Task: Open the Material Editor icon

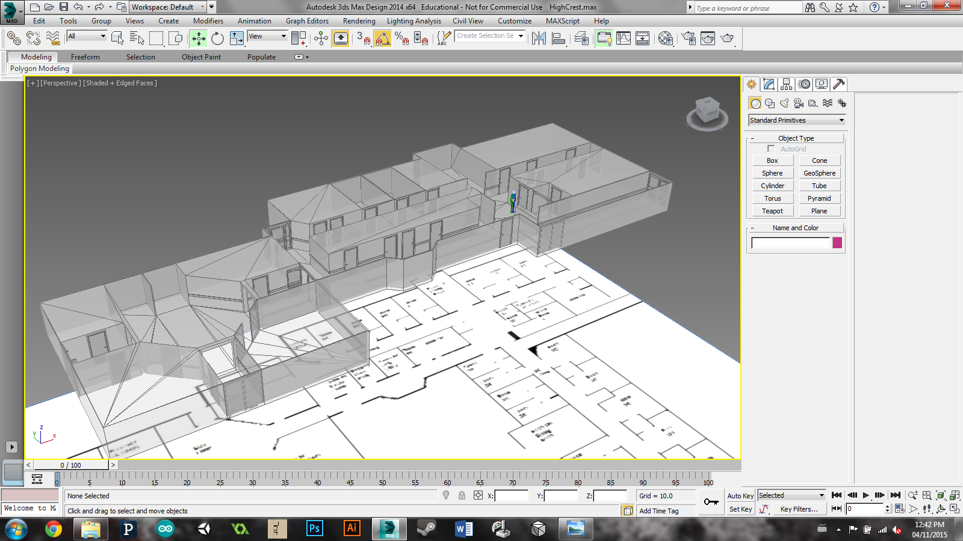Action: coord(665,38)
